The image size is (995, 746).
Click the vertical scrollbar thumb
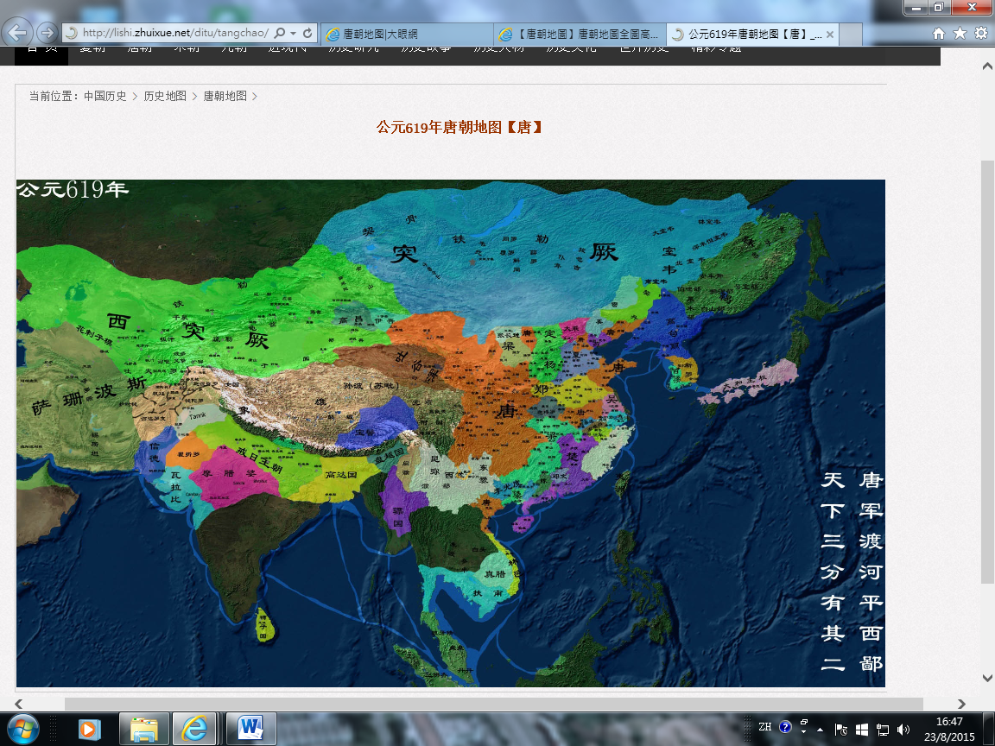(x=986, y=371)
